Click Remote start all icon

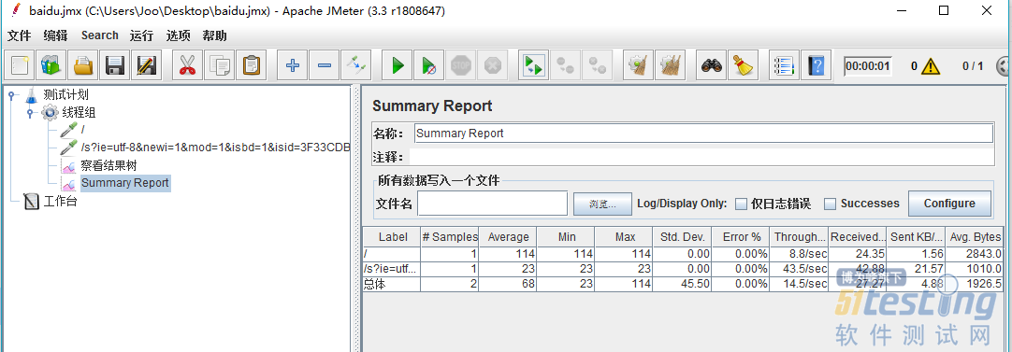point(534,65)
